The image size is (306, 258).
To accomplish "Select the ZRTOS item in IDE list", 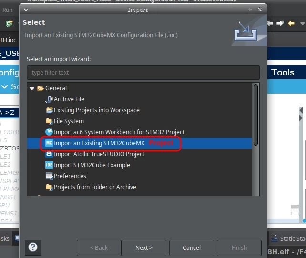I will tap(10, 148).
